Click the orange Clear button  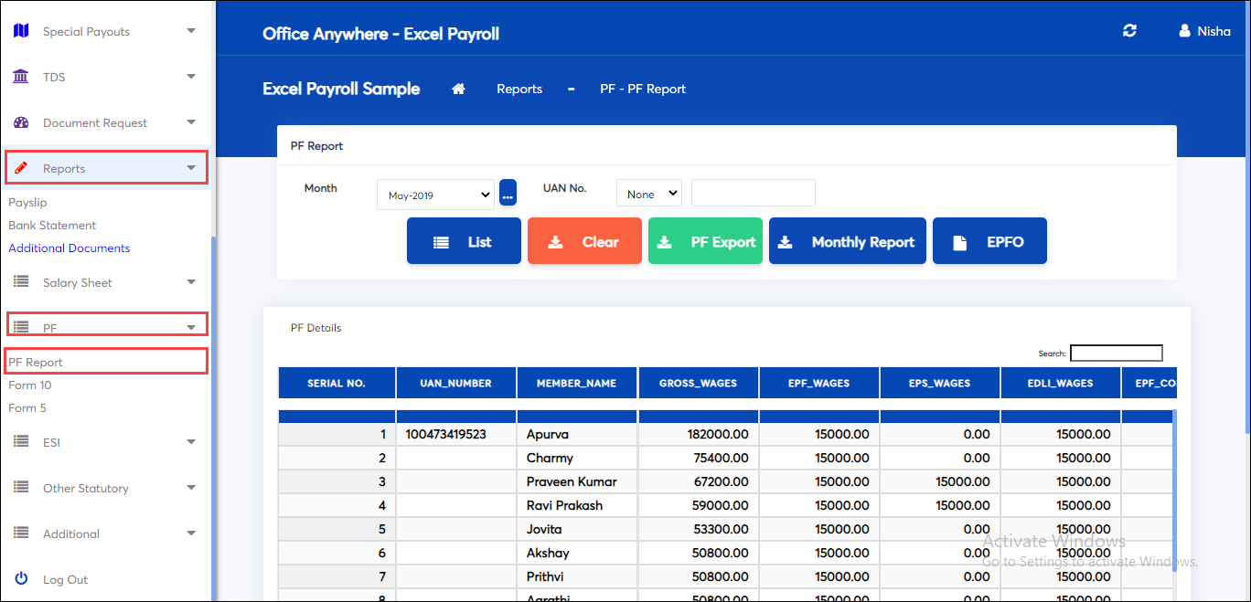[584, 241]
